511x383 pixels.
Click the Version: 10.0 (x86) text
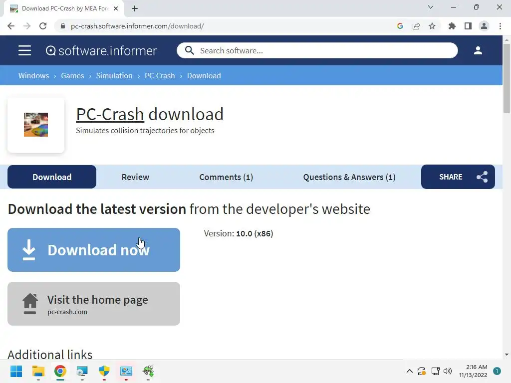(x=239, y=233)
